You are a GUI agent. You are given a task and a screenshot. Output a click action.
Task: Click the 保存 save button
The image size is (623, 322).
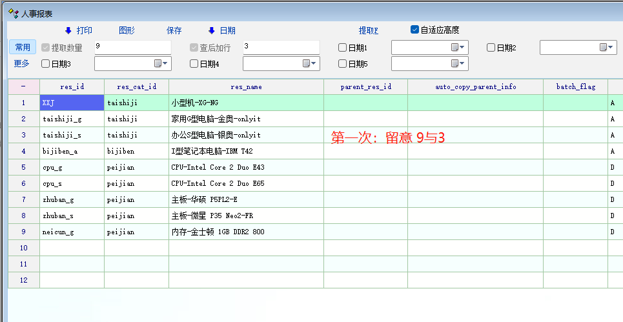(174, 30)
